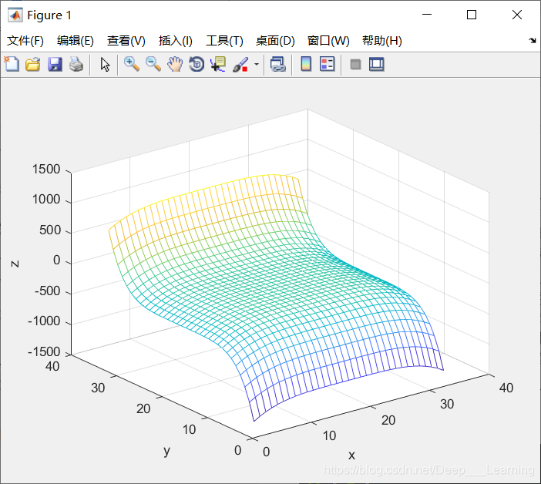The width and height of the screenshot is (541, 484).
Task: Enable the Pan hand tool
Action: point(175,64)
